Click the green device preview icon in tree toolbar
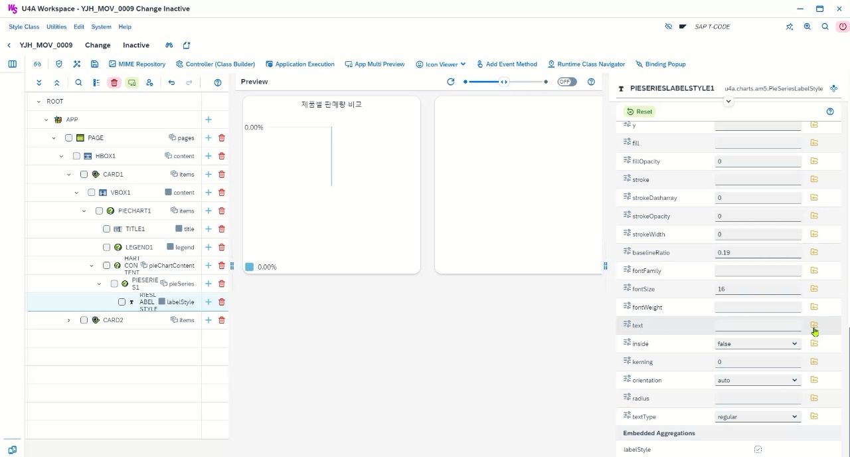Image resolution: width=850 pixels, height=457 pixels. click(x=131, y=83)
